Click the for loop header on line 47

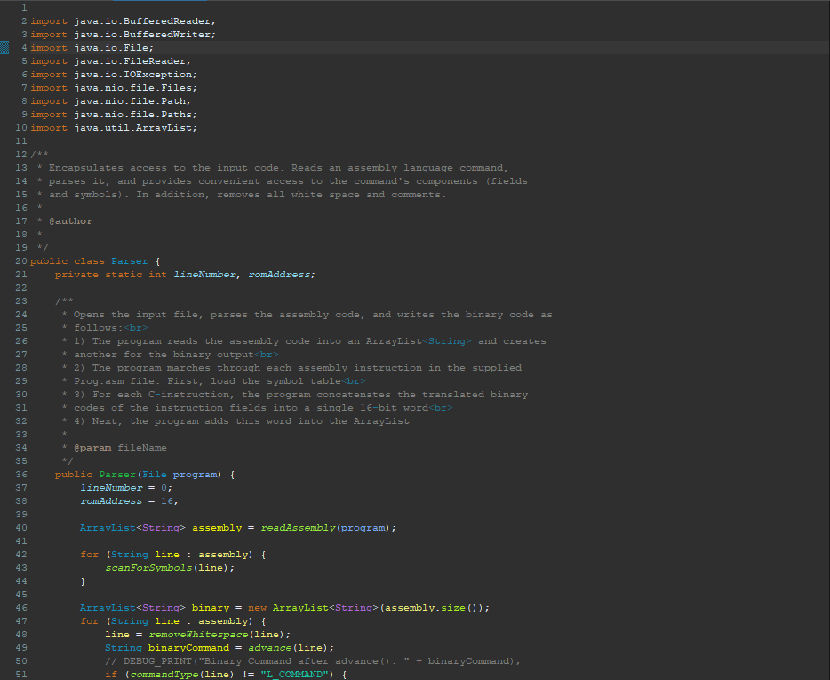172,621
